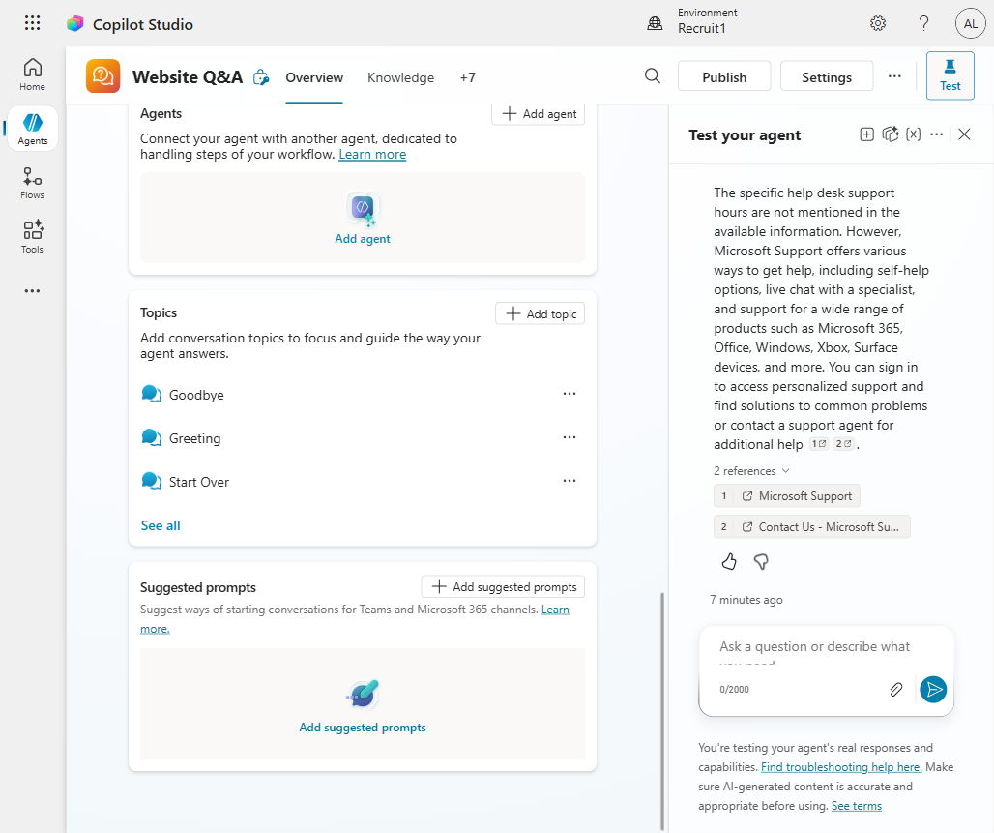
Task: Click the Add agent link in the card
Action: [x=363, y=239]
